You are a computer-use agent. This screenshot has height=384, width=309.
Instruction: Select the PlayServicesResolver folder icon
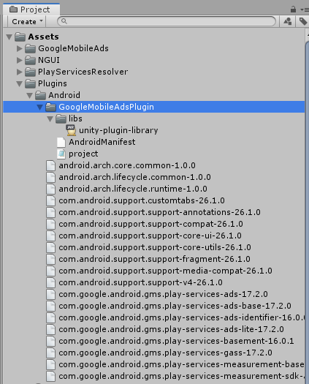(30, 72)
